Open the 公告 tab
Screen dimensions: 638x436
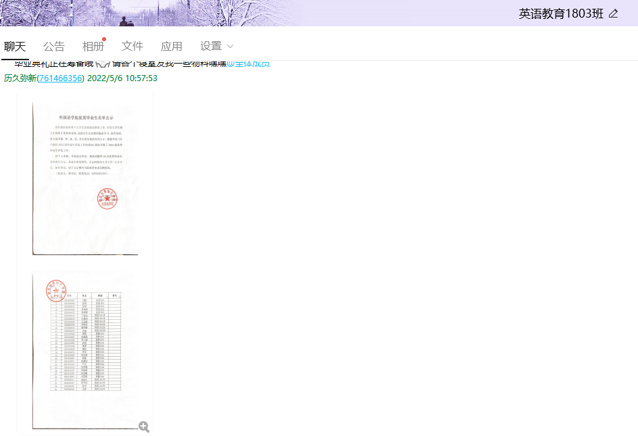54,46
